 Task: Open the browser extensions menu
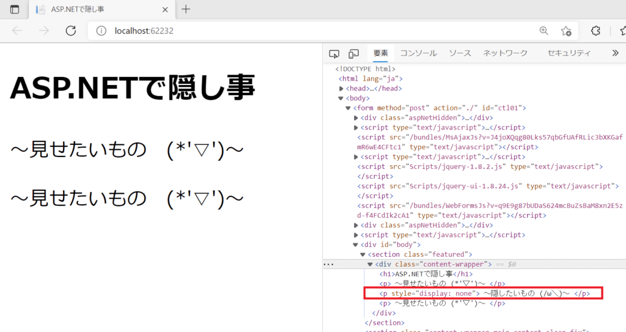(595, 31)
